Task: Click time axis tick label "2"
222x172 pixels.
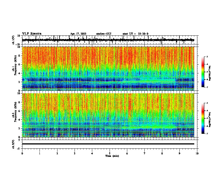Action: coord(57,153)
